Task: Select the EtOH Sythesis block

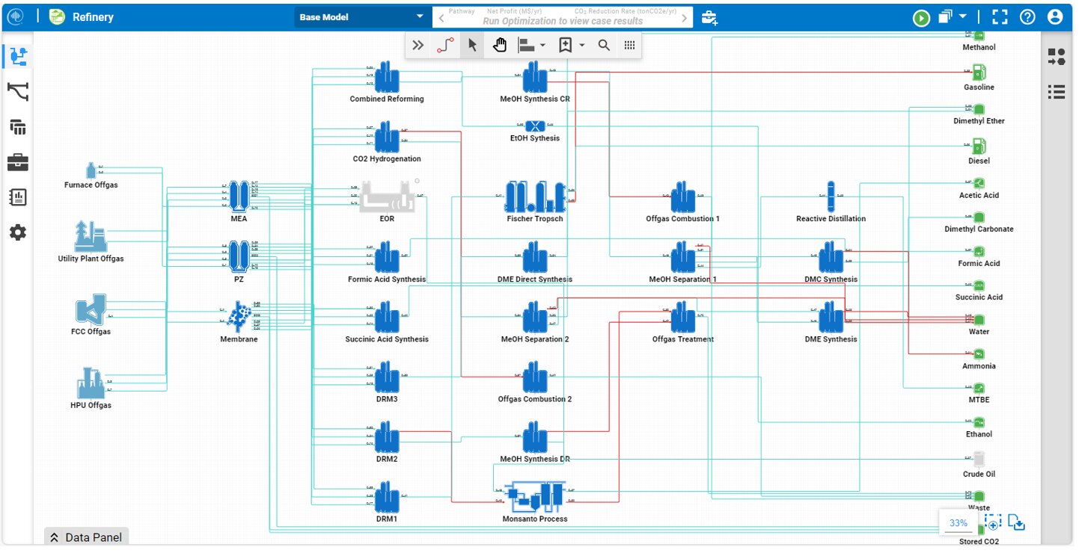Action: tap(534, 126)
